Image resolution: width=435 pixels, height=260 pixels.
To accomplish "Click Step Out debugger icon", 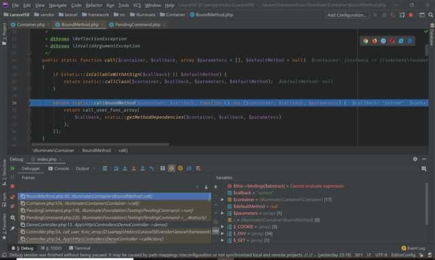I will click(x=143, y=168).
